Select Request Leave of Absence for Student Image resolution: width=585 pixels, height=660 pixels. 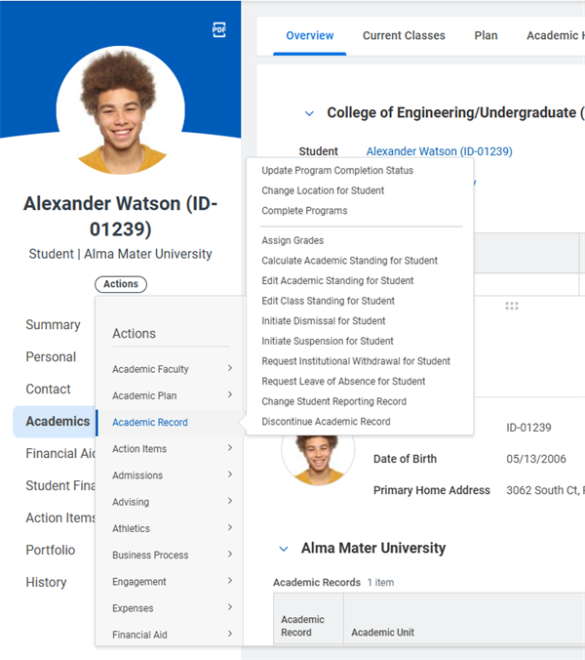343,382
